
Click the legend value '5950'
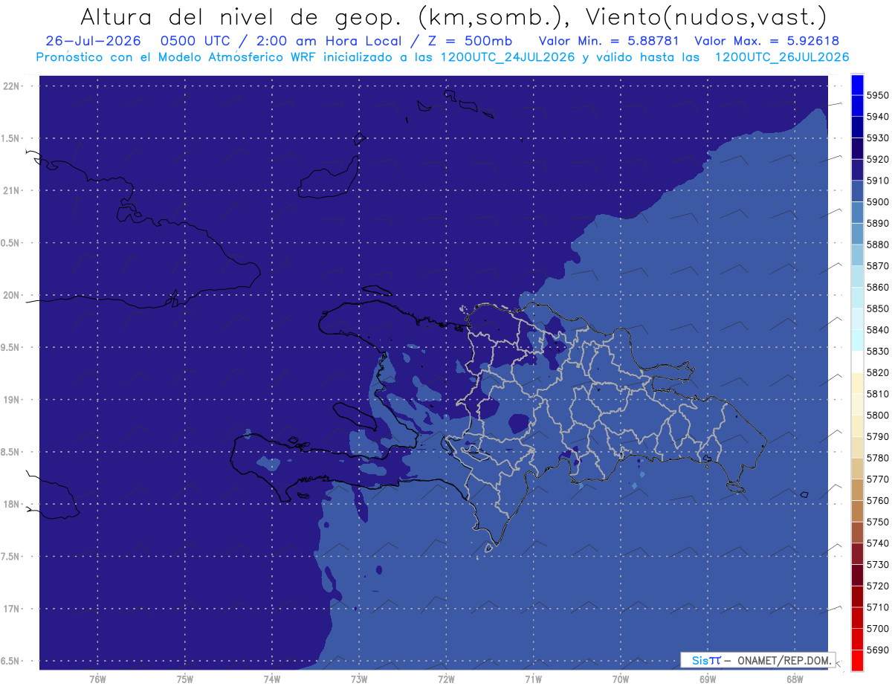(x=878, y=95)
